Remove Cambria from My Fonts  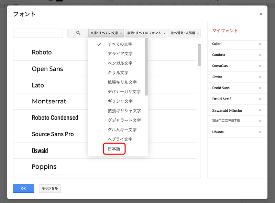point(260,55)
